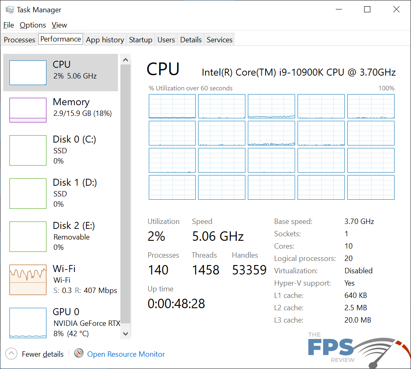The image size is (411, 369).
Task: Click the sidebar scroll down arrow
Action: 125,334
